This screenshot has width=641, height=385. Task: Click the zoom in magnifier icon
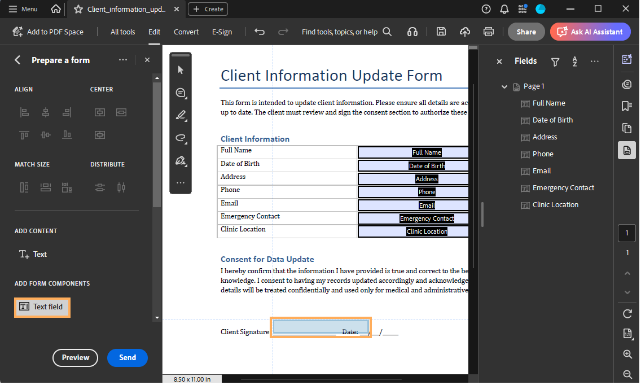627,355
